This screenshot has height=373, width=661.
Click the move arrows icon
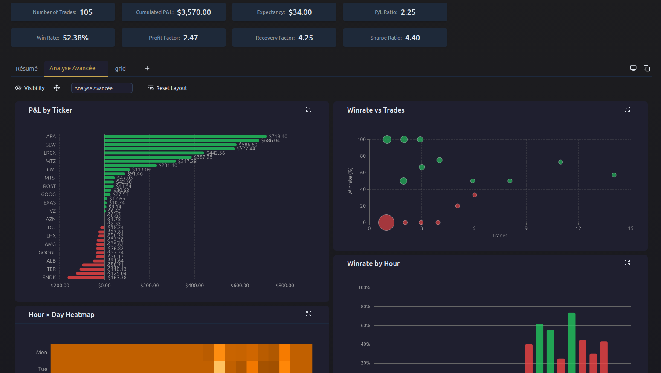(x=57, y=88)
